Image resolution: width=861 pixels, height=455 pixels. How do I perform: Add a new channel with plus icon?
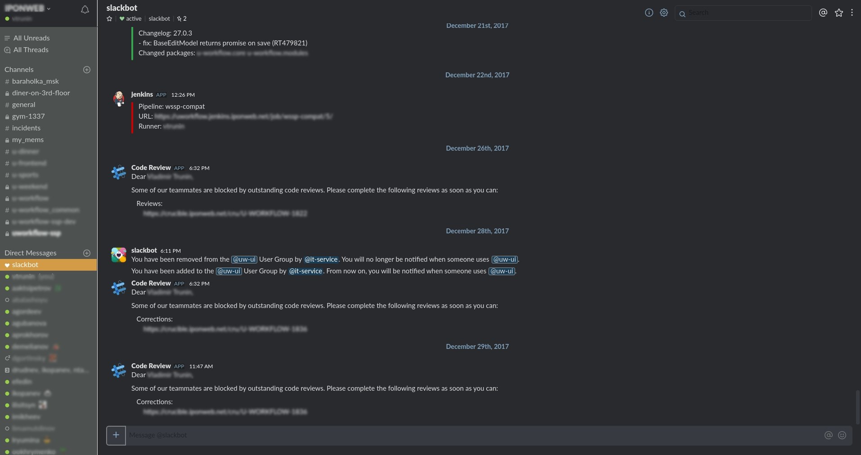(x=87, y=70)
